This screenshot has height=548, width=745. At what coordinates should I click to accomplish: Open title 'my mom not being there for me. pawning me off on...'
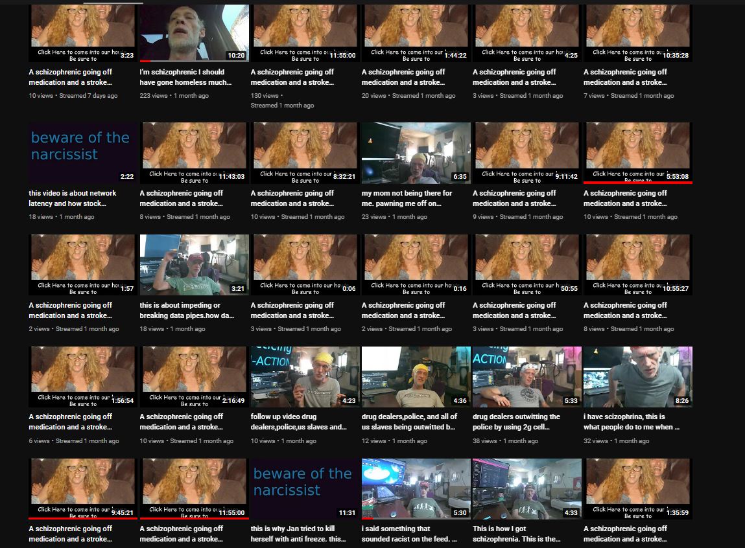pyautogui.click(x=407, y=198)
